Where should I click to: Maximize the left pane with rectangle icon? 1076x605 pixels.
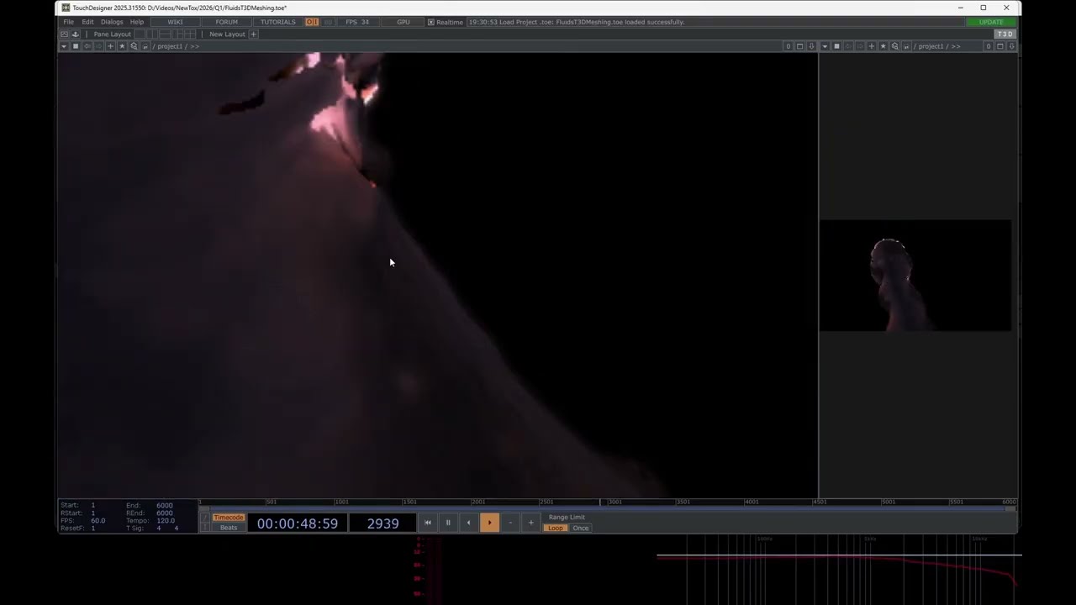[x=799, y=46]
